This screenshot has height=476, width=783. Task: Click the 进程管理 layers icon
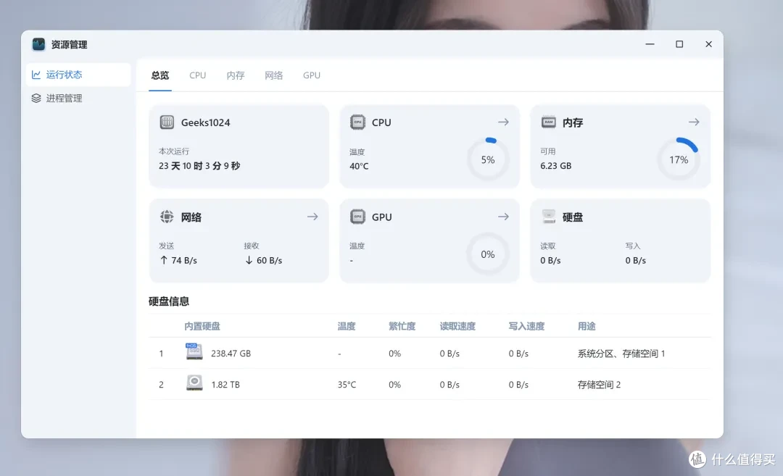click(x=36, y=99)
